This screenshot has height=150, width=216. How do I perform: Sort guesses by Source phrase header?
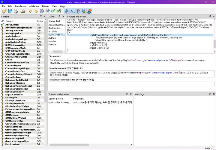[56, 99]
